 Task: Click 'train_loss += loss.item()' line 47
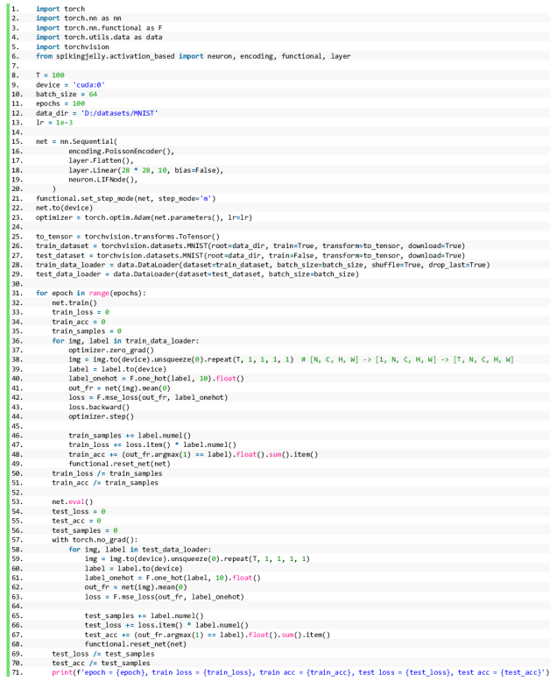tap(152, 445)
